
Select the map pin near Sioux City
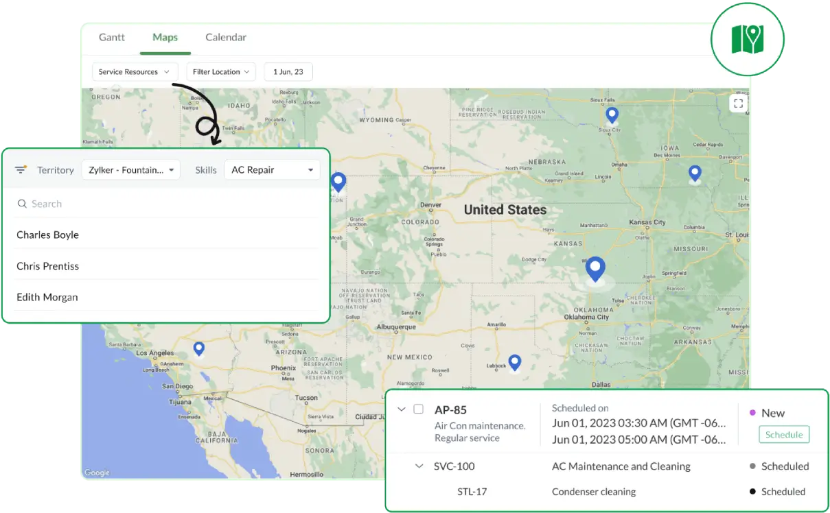pos(611,115)
